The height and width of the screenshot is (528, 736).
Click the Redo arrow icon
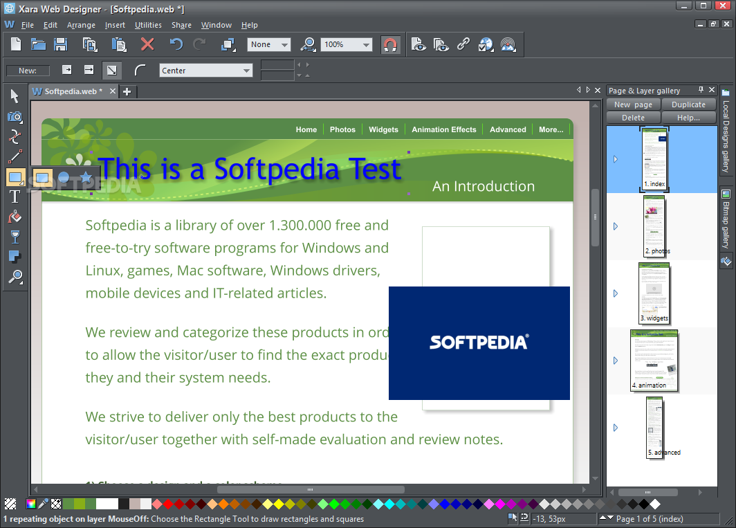pyautogui.click(x=199, y=44)
